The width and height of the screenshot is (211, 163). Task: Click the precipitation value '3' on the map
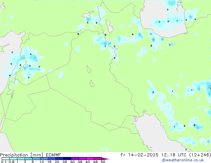[194, 125]
